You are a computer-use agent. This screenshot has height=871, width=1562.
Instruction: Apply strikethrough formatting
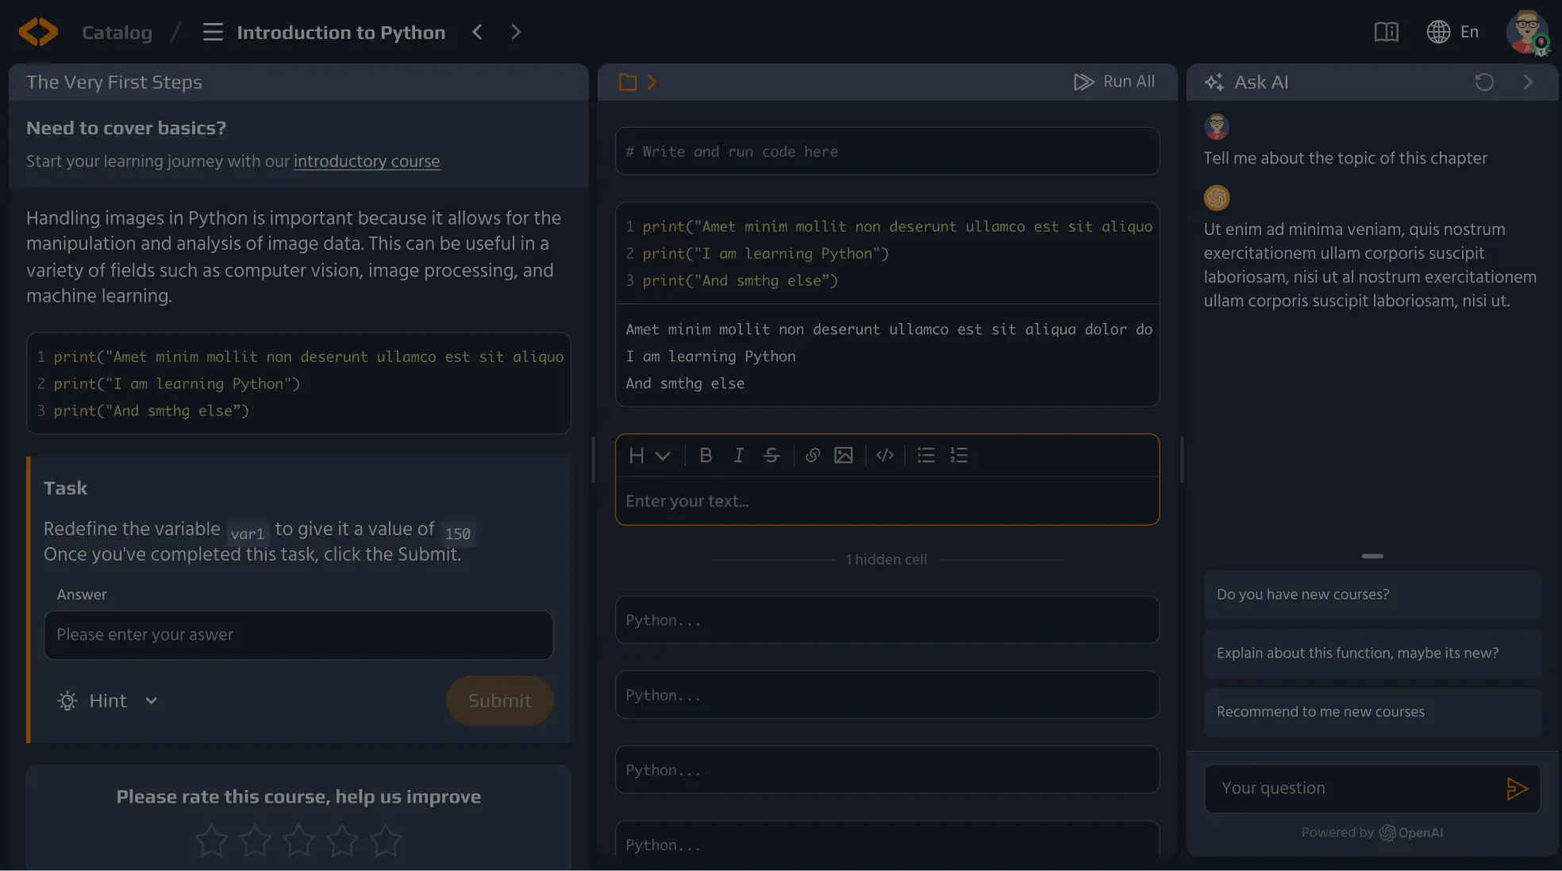click(x=771, y=456)
